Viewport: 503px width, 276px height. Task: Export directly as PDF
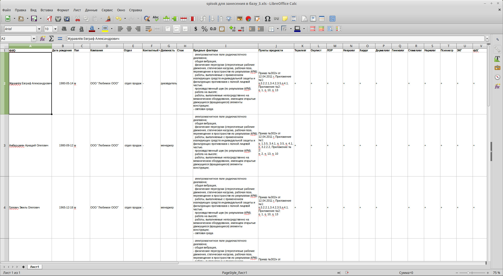click(50, 19)
